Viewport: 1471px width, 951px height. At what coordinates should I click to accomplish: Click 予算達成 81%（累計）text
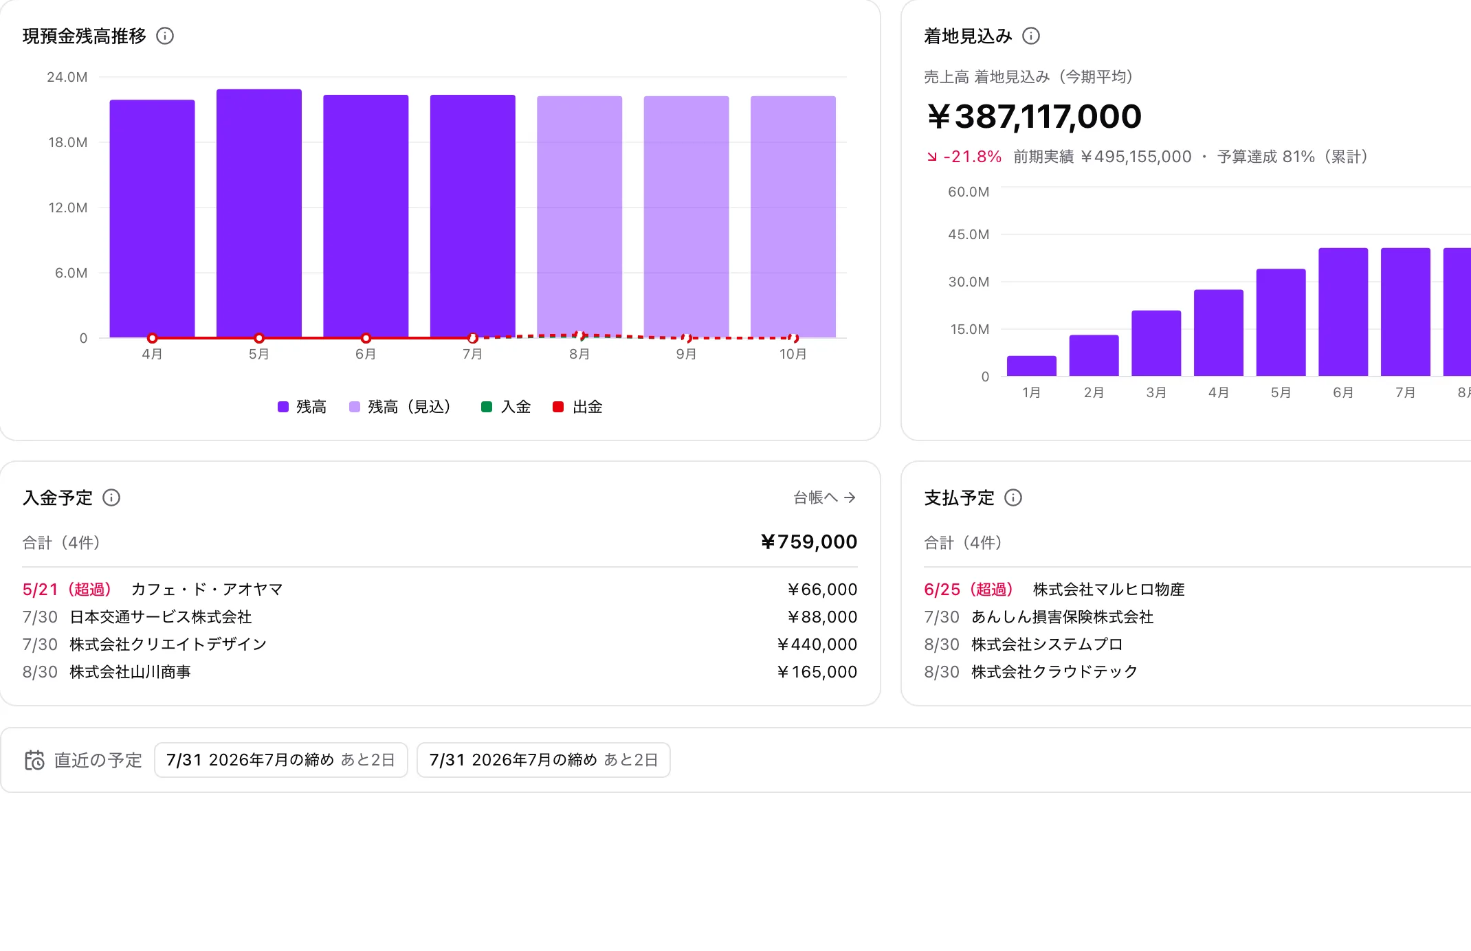tap(1295, 157)
